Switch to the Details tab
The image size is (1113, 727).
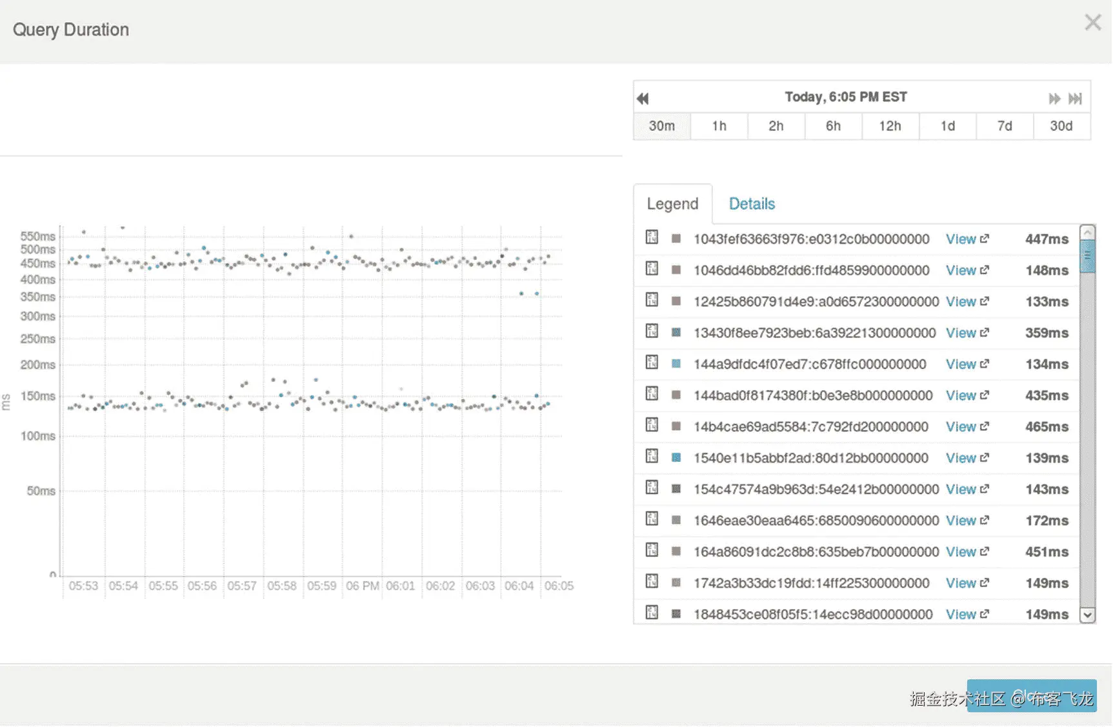tap(752, 204)
